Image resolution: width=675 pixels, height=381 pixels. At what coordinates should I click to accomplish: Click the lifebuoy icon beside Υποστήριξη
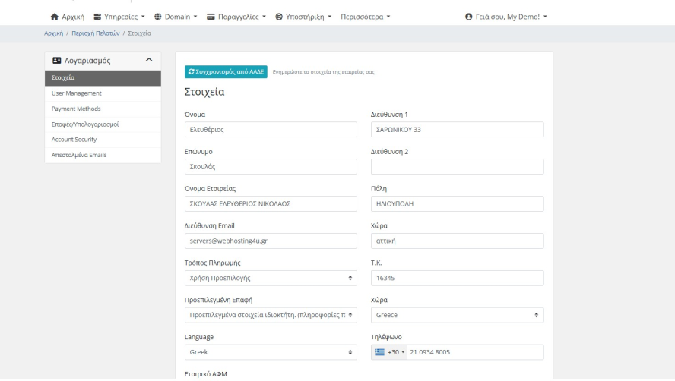[x=279, y=17]
